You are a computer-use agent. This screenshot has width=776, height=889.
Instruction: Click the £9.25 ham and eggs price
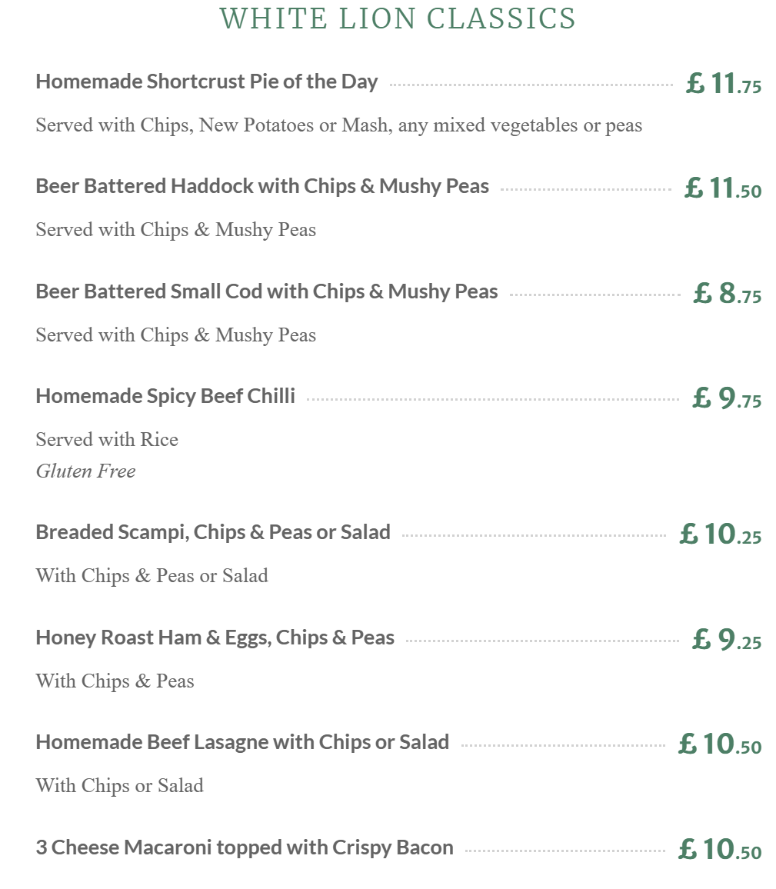[727, 640]
